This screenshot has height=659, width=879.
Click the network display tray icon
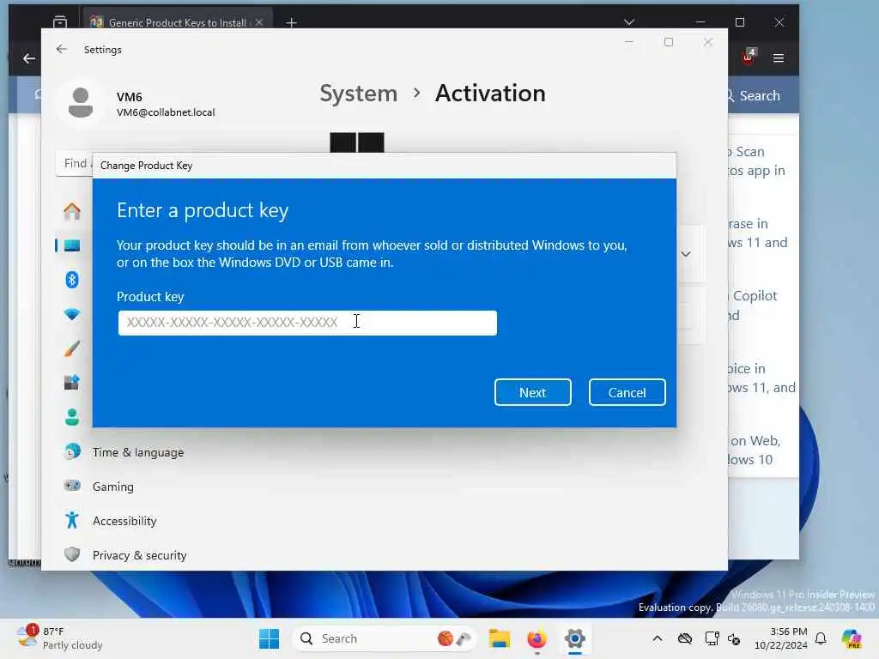coord(712,638)
